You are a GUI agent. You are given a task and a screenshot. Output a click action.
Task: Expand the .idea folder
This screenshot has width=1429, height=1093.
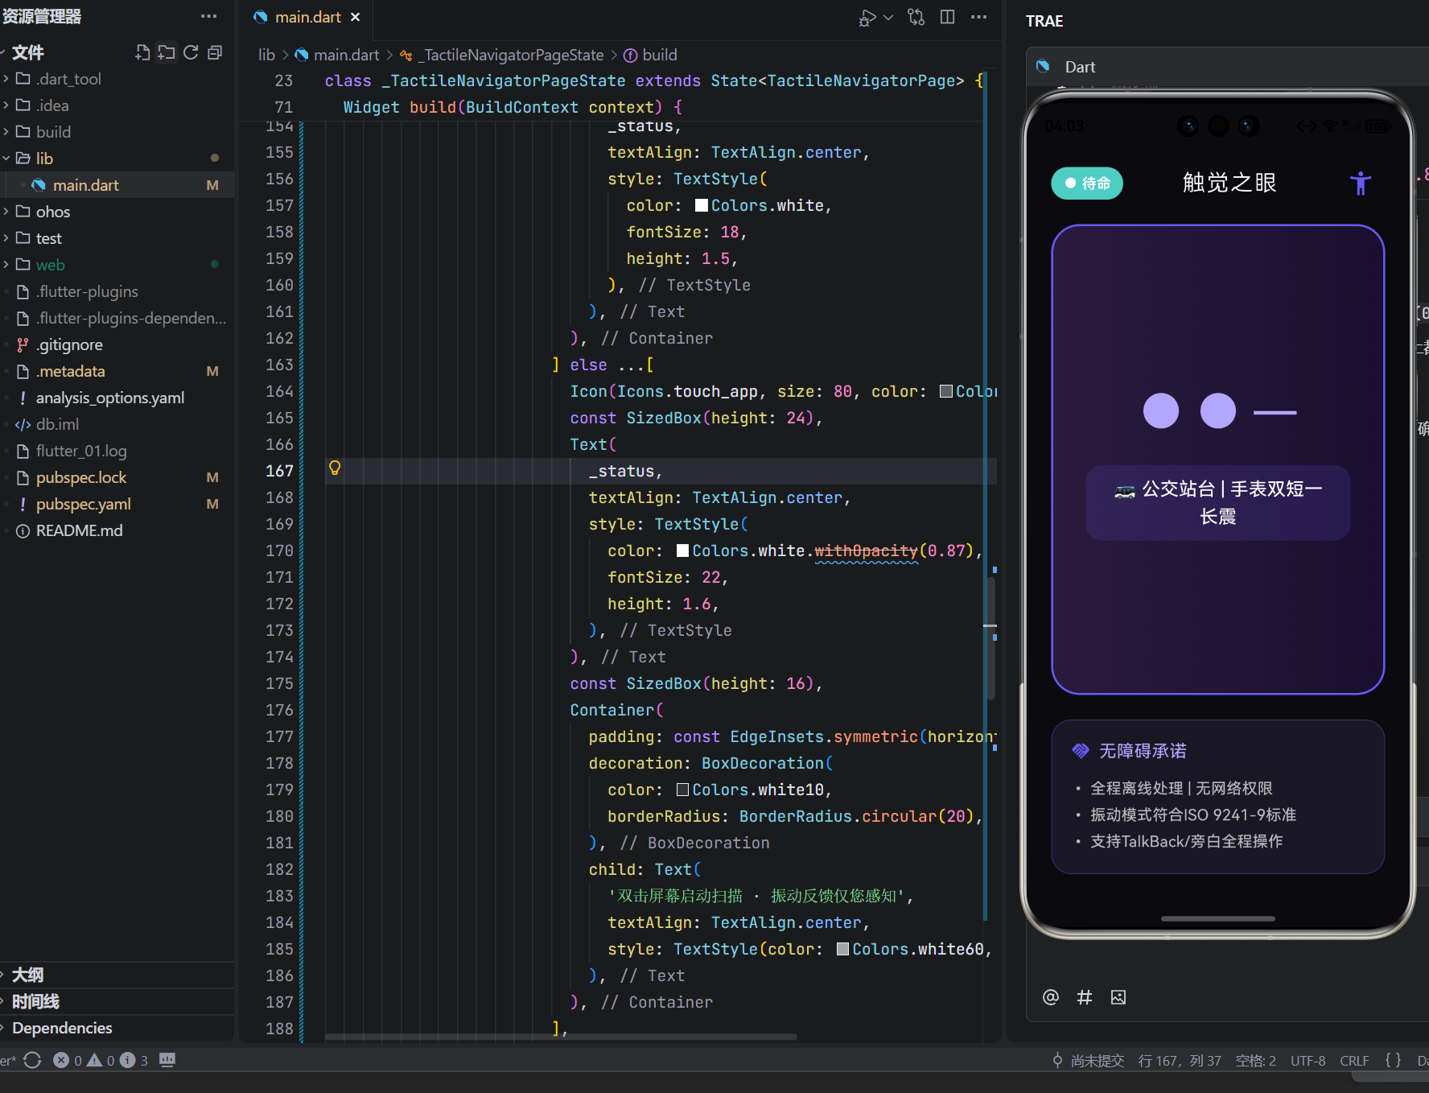[117, 105]
